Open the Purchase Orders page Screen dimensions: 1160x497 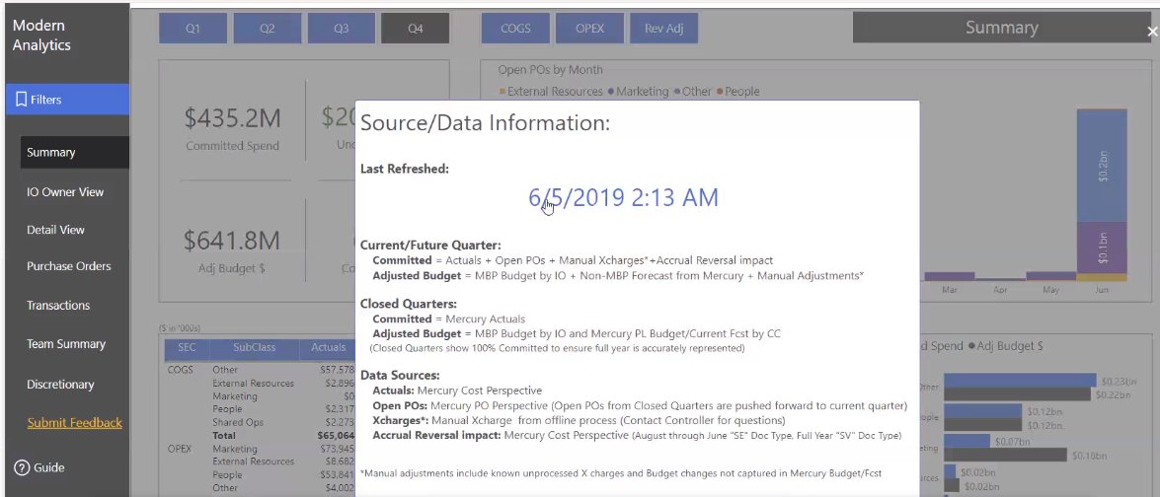(x=69, y=266)
